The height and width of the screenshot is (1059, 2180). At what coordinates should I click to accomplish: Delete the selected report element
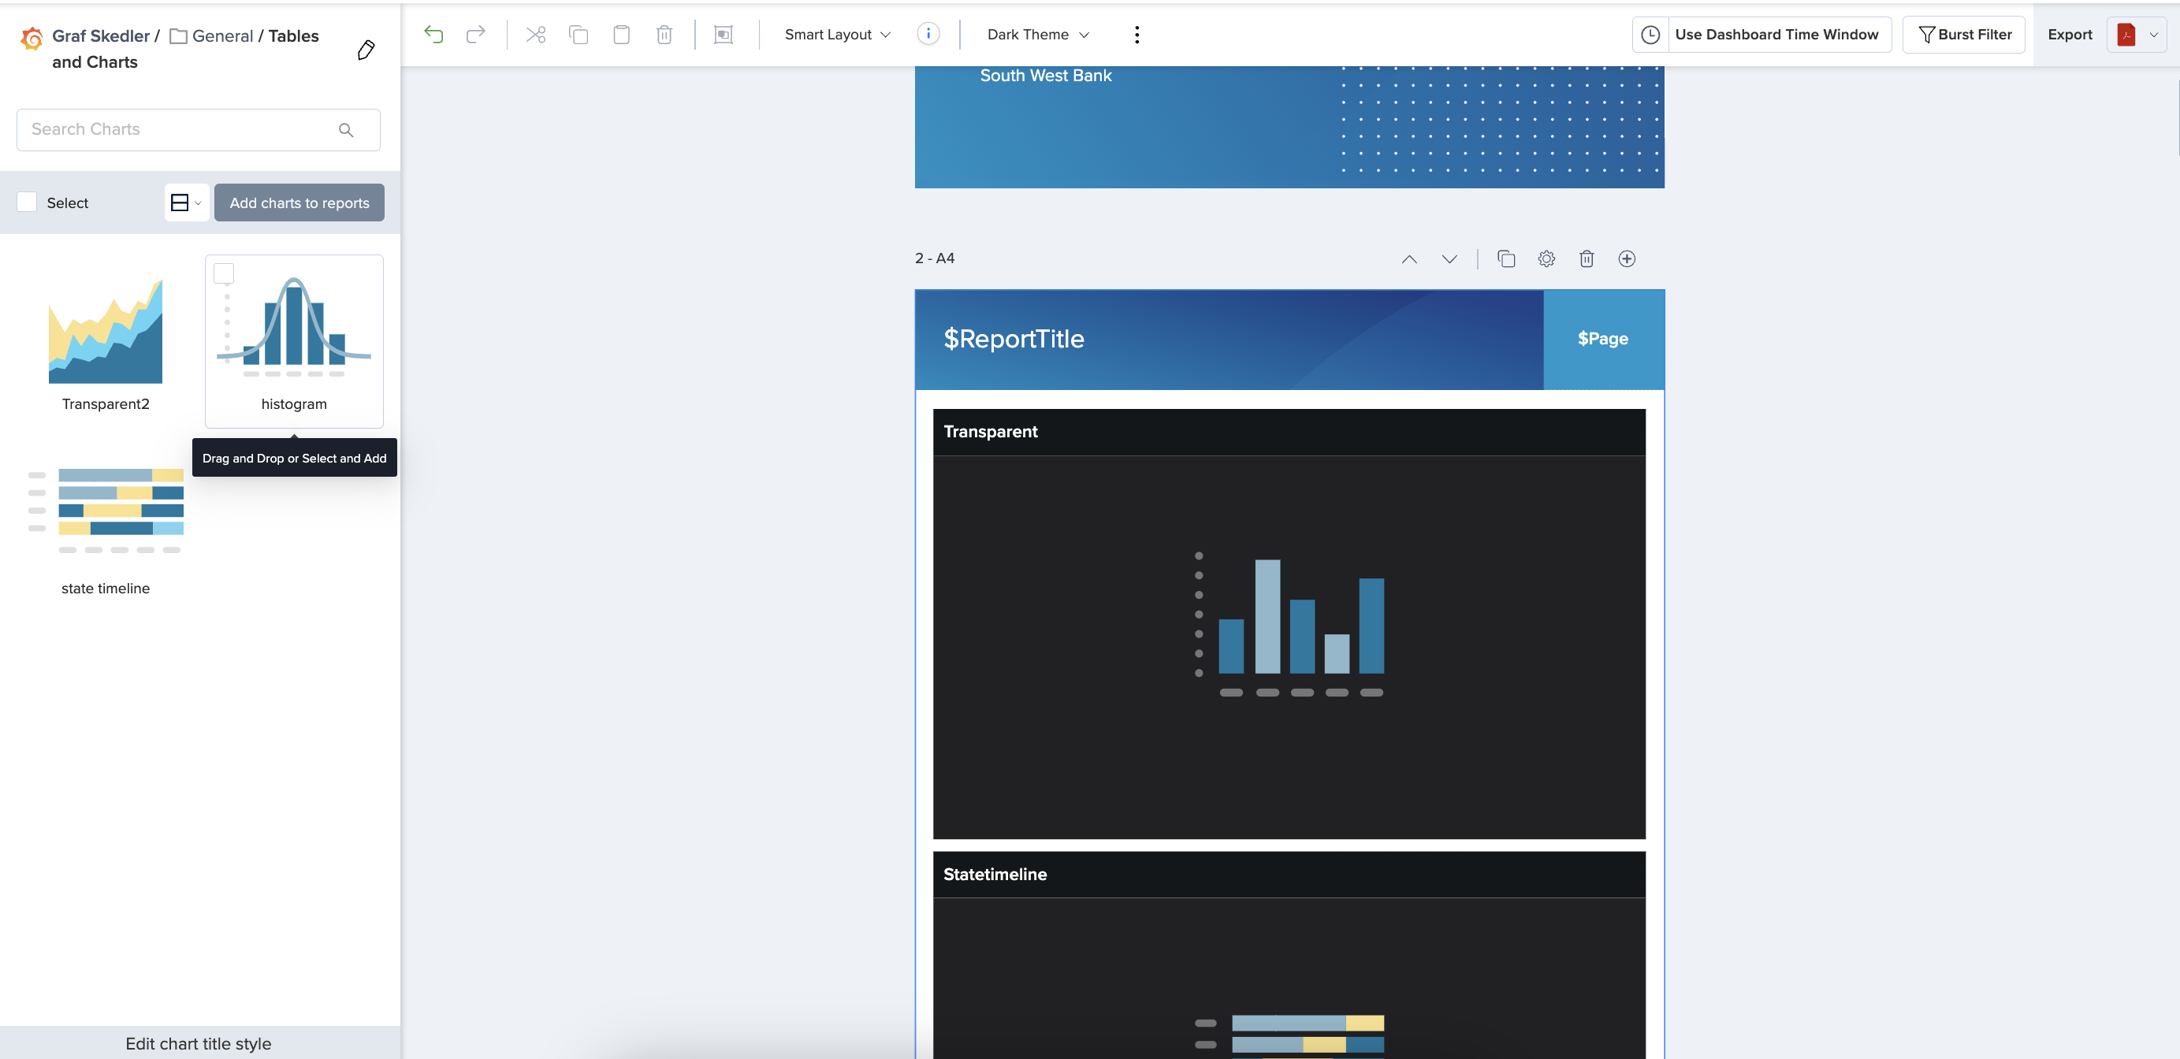pyautogui.click(x=664, y=34)
